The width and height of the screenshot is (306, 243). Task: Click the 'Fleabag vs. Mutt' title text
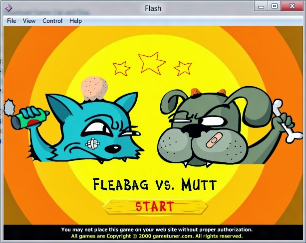pos(155,184)
